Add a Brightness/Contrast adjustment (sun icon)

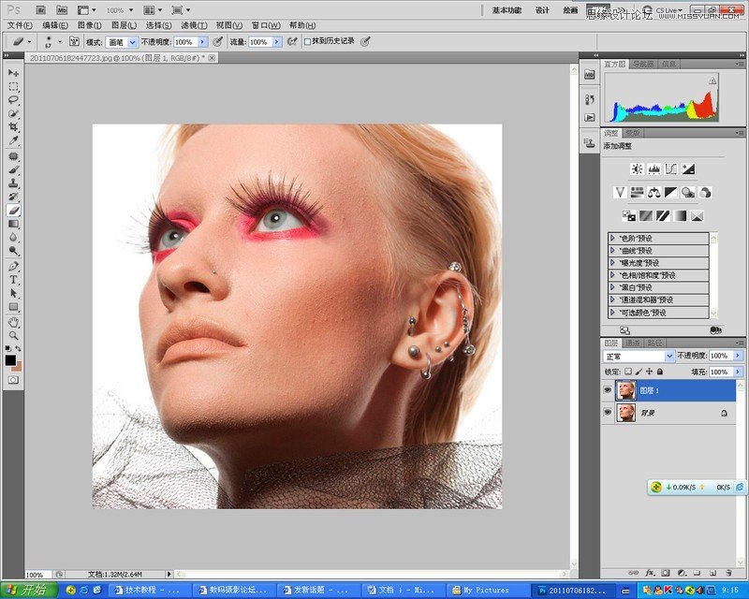coord(638,169)
